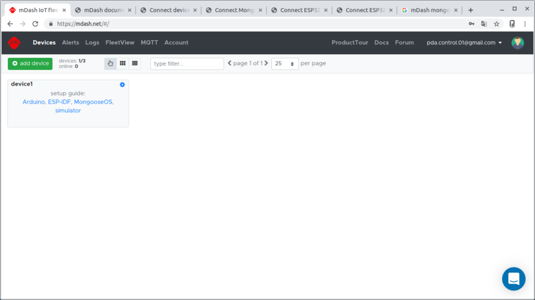Switch to the mDash documentation tab
The image size is (535, 300).
[103, 10]
